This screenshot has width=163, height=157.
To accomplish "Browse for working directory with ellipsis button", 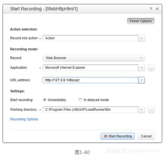I will pyautogui.click(x=151, y=110).
